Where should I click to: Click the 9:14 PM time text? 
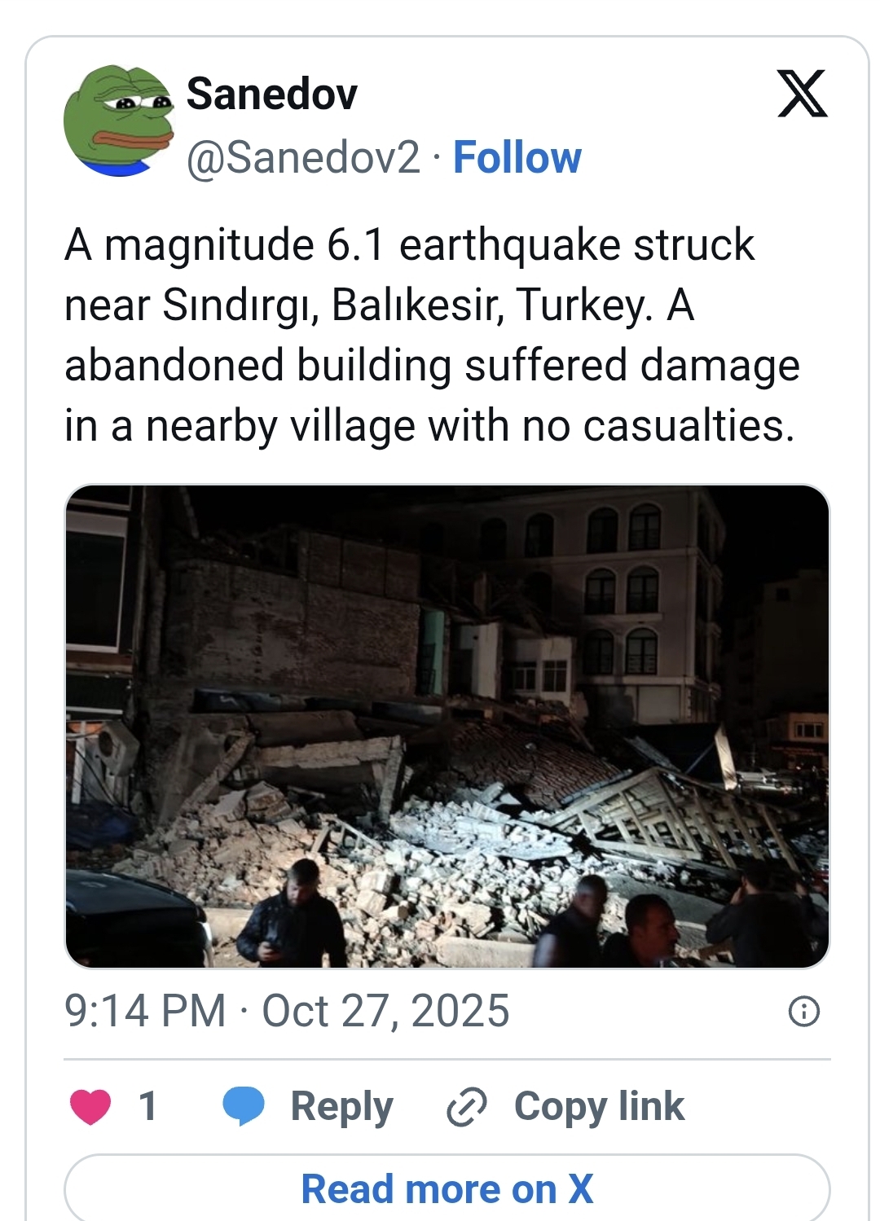145,1012
